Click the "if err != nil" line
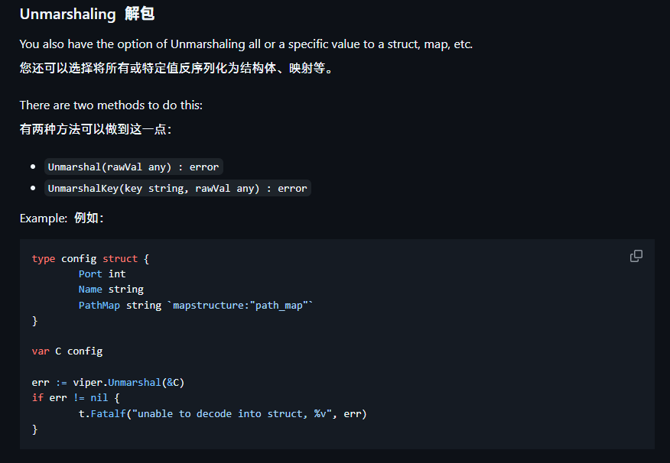670x463 pixels. pos(76,398)
